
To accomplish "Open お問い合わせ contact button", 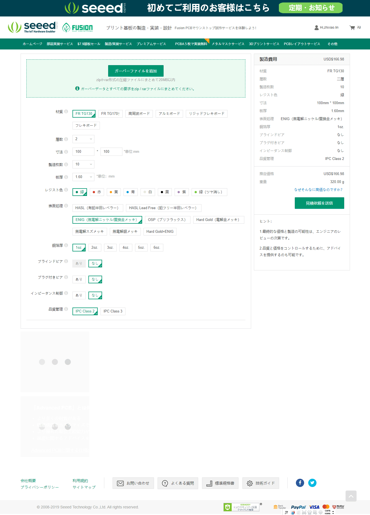I will pyautogui.click(x=133, y=483).
